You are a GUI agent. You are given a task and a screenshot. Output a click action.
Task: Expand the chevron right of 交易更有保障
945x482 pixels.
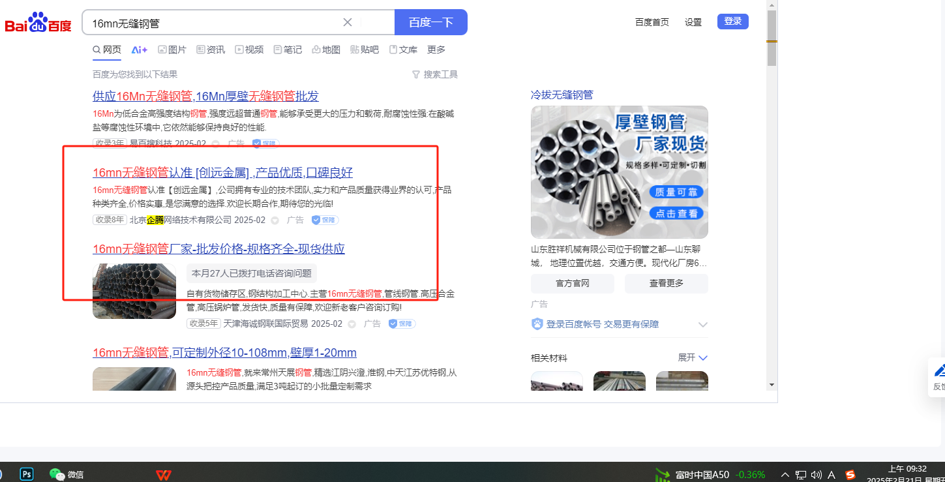click(702, 325)
